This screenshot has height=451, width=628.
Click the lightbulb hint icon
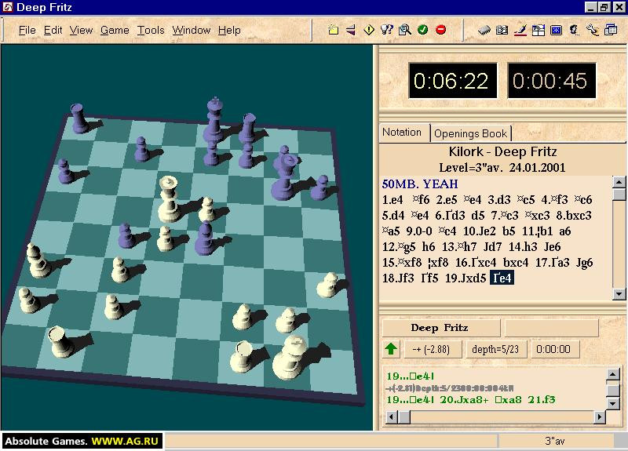point(387,30)
